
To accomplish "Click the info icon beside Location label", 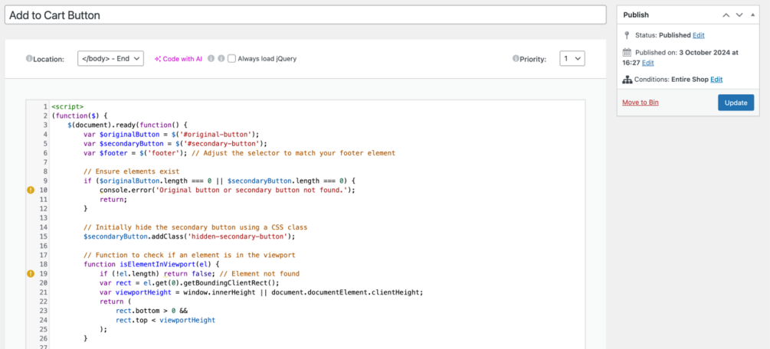I will pyautogui.click(x=29, y=59).
